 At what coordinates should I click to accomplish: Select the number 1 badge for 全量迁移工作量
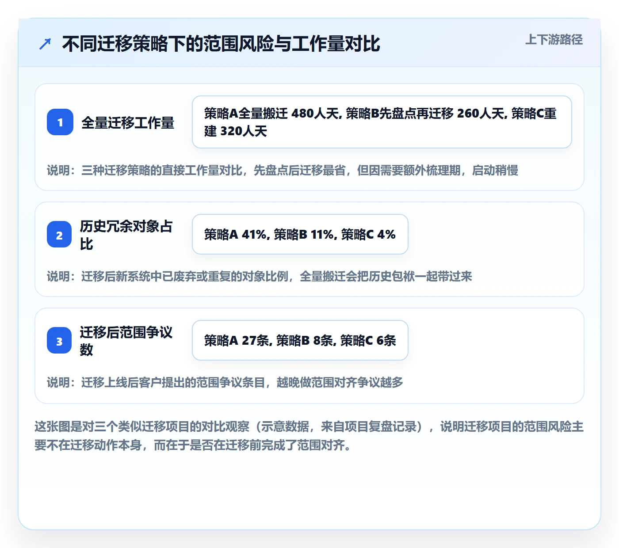click(60, 122)
